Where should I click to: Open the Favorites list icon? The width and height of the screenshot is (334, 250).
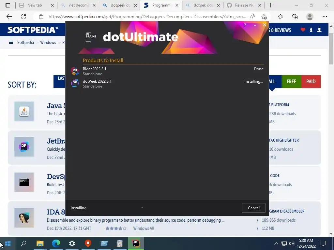281,17
